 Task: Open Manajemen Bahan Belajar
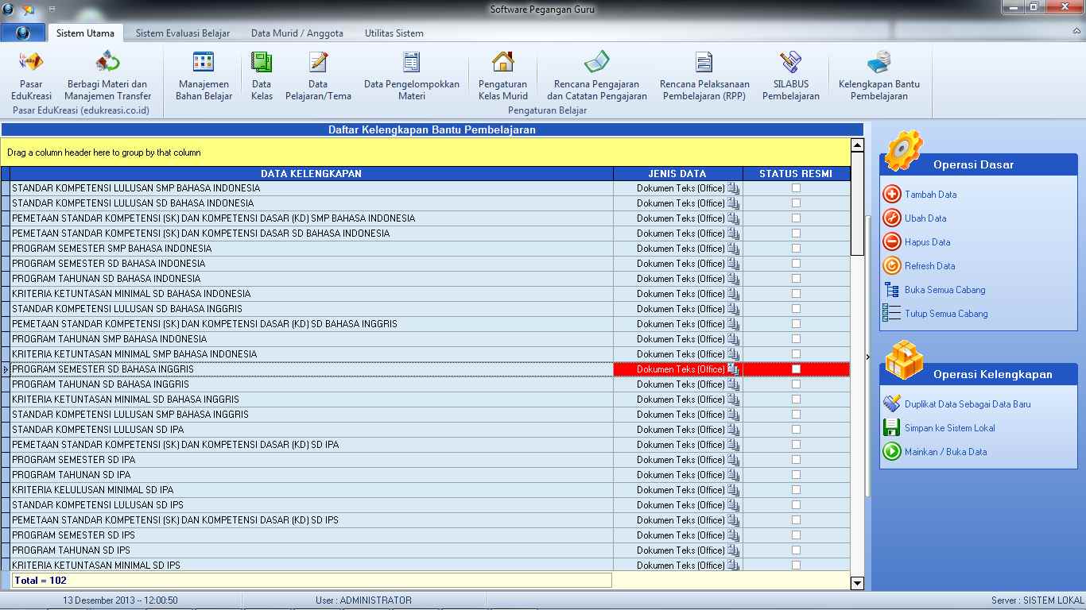(204, 76)
